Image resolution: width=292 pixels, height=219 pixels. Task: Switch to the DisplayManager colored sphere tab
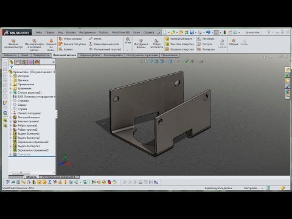pos(37,62)
